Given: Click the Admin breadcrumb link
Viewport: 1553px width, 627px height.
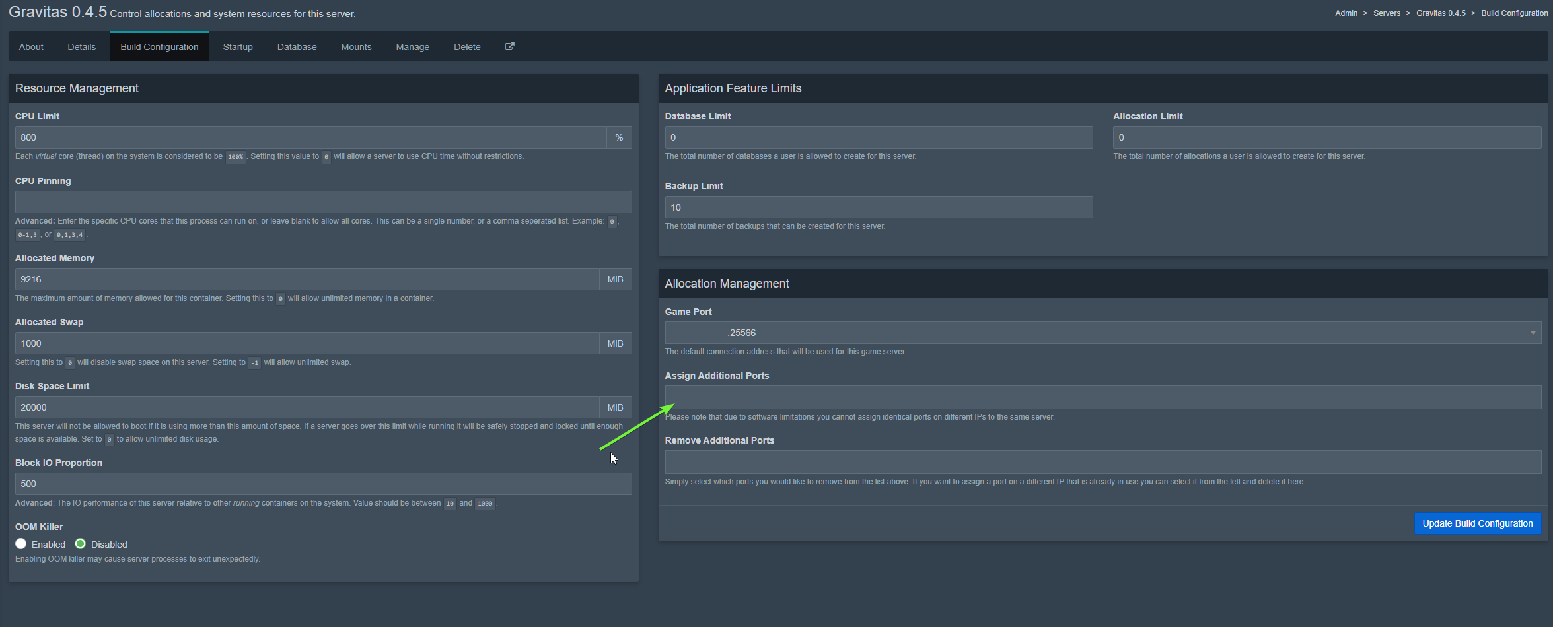Looking at the screenshot, I should 1346,13.
